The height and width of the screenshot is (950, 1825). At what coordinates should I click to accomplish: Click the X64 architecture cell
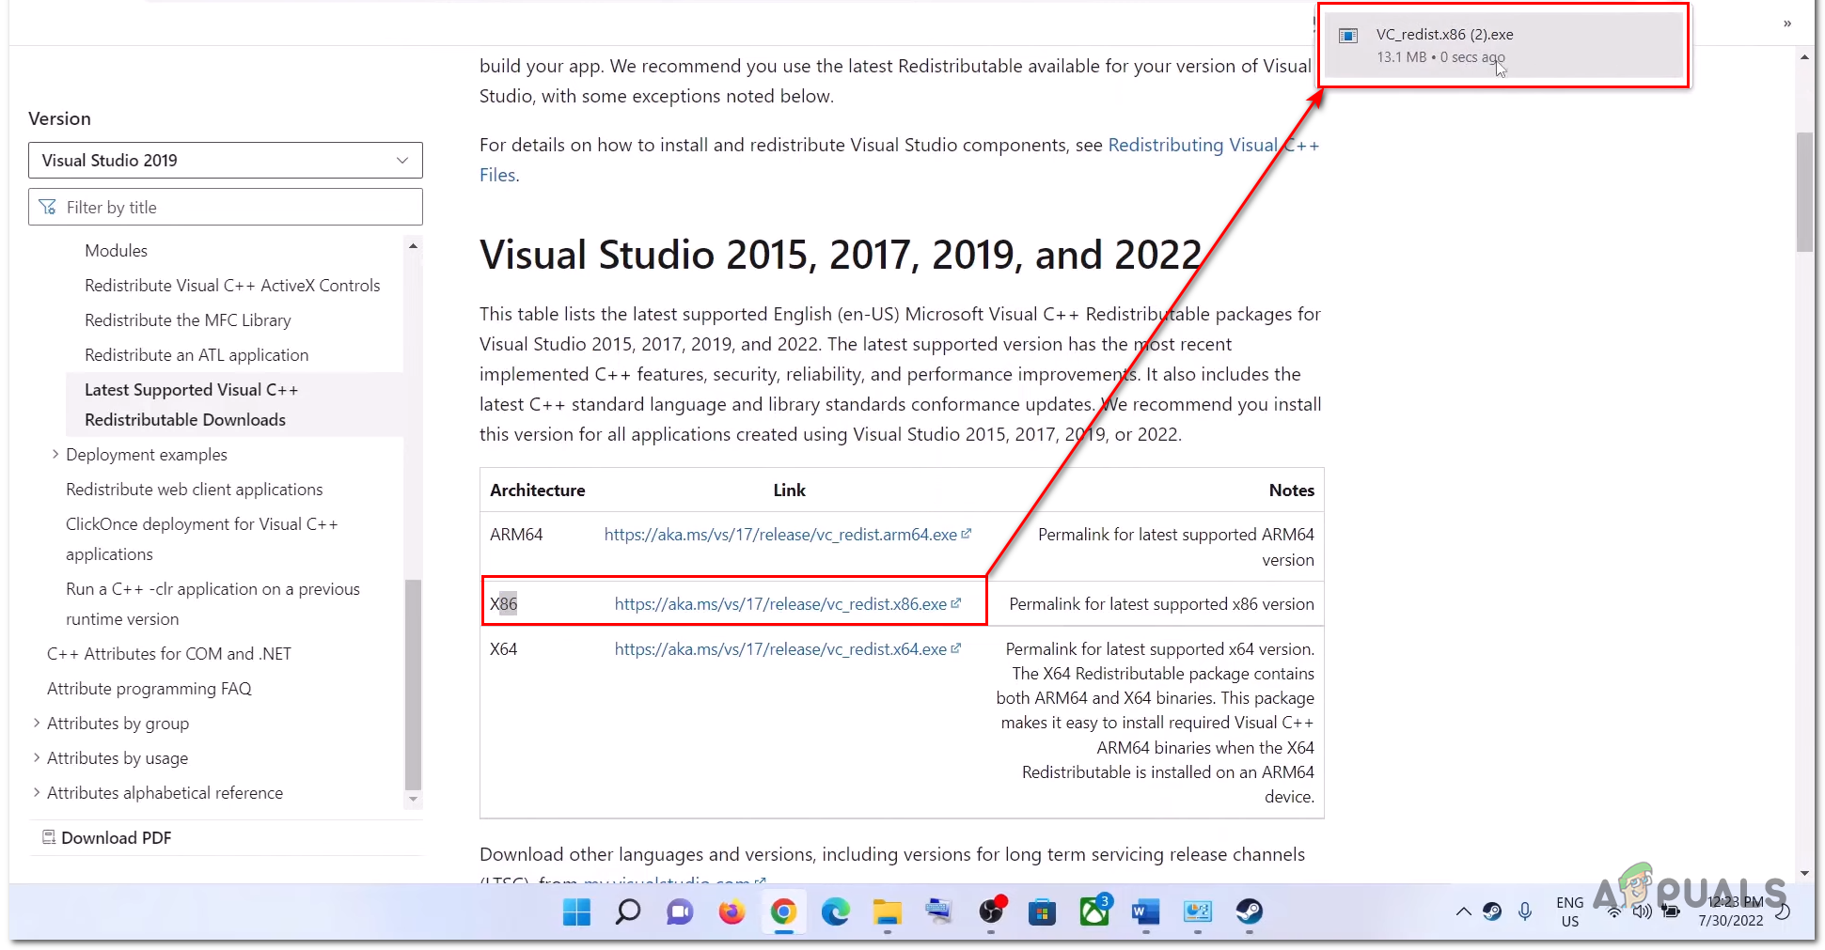tap(504, 649)
